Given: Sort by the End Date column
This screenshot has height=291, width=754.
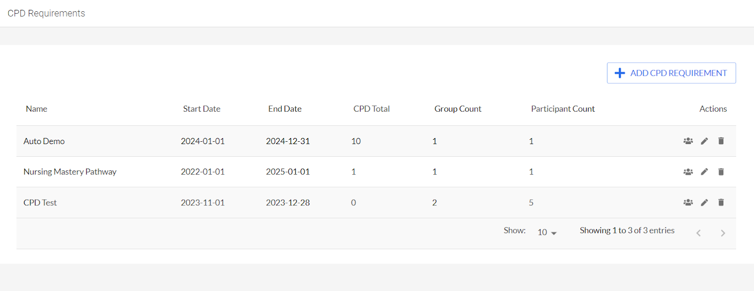Looking at the screenshot, I should 285,109.
